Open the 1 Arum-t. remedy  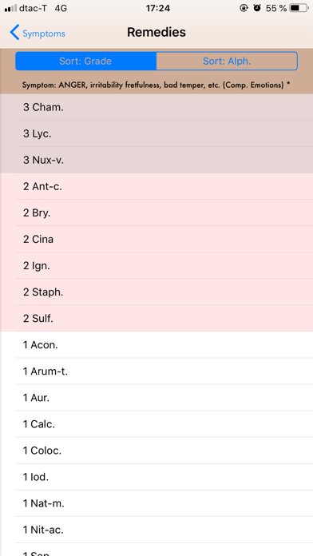tap(156, 371)
